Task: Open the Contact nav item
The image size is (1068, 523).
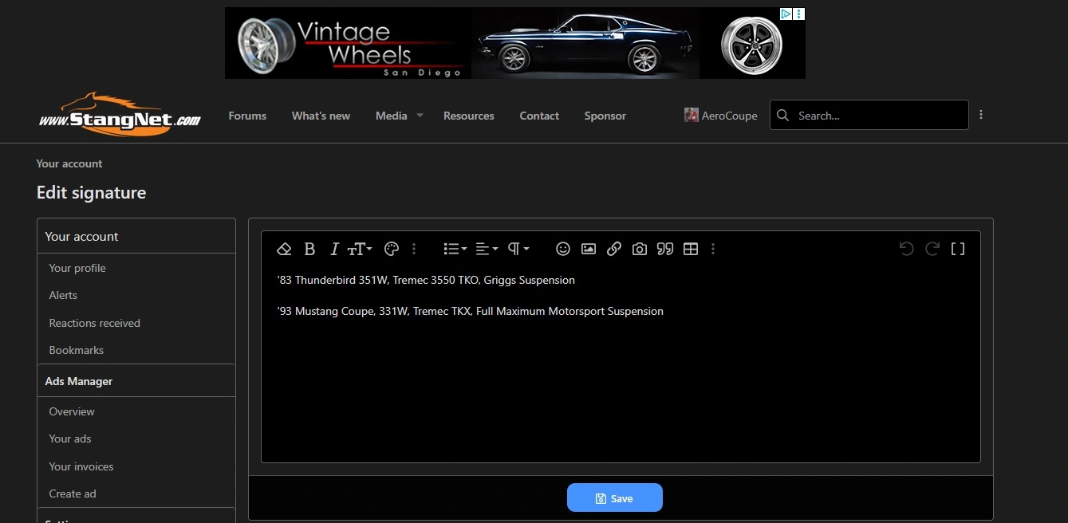Action: (539, 116)
